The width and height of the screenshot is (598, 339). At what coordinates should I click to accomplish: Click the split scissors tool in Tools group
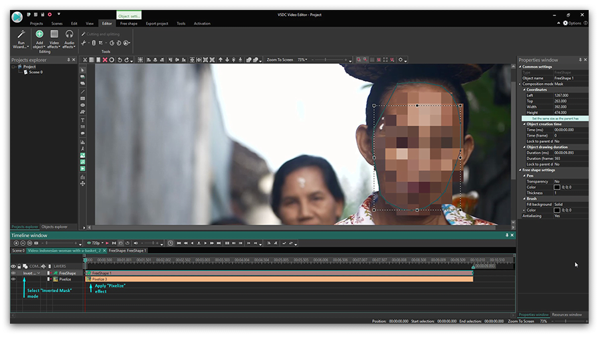click(x=84, y=43)
